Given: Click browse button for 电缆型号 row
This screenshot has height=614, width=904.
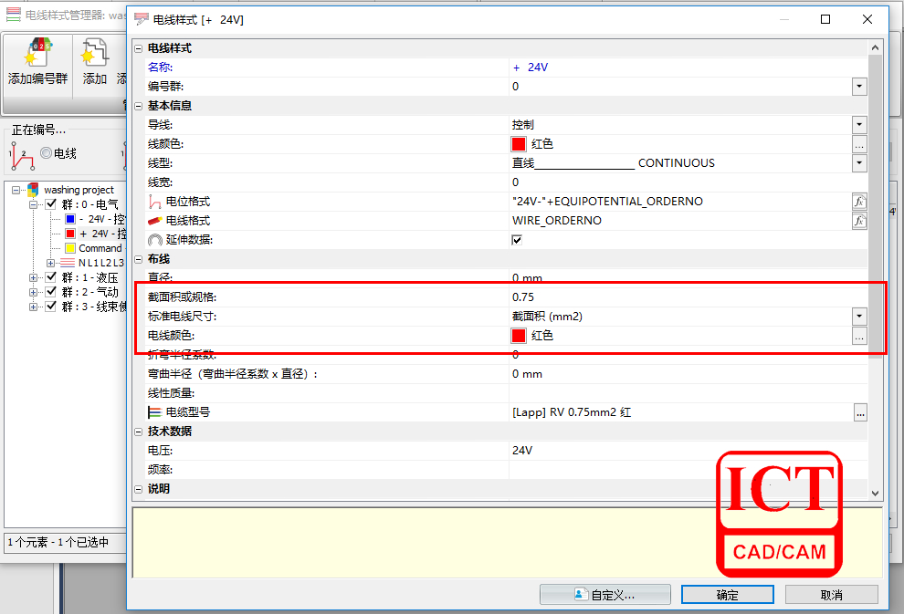Looking at the screenshot, I should [x=859, y=412].
